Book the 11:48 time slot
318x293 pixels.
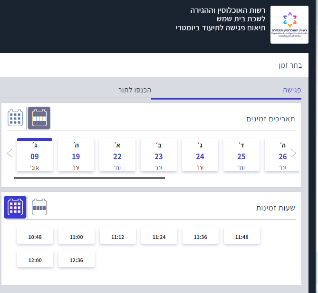coord(242,236)
